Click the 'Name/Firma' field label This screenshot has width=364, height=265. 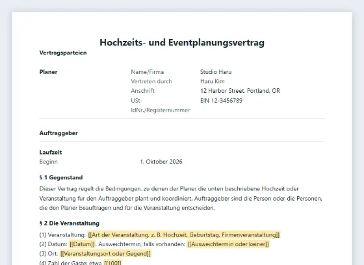[148, 72]
